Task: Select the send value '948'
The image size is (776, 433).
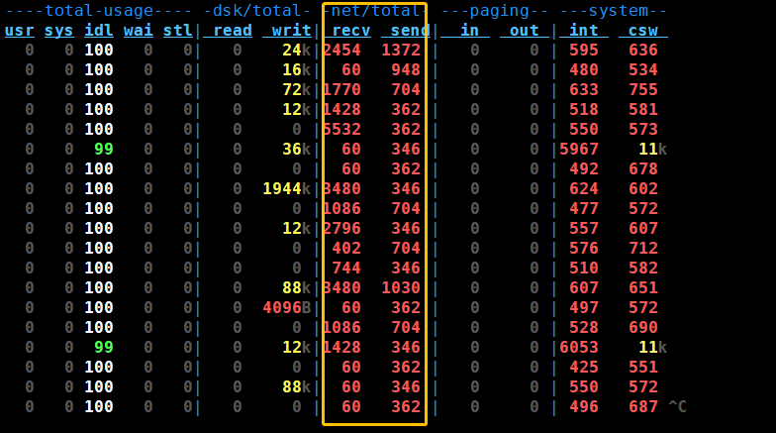Action: (406, 69)
